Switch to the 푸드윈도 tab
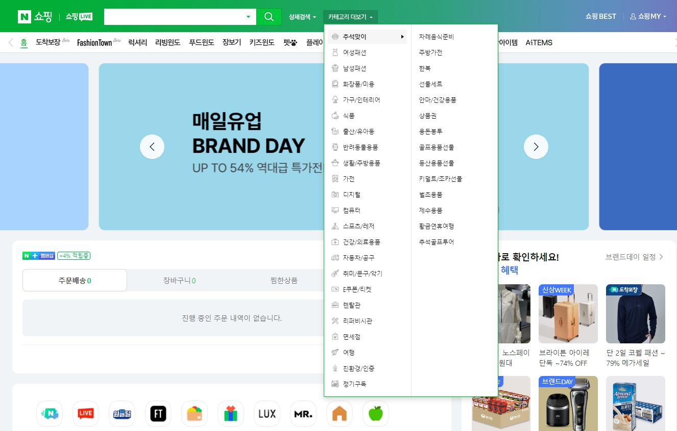 click(202, 42)
